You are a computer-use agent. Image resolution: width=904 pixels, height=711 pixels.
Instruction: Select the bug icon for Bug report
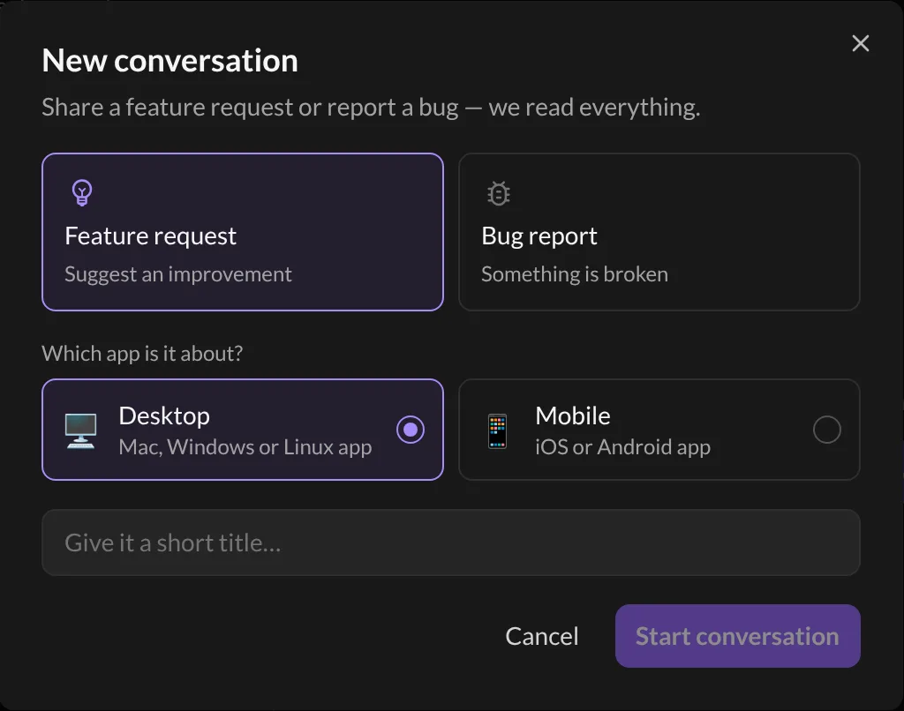coord(499,193)
